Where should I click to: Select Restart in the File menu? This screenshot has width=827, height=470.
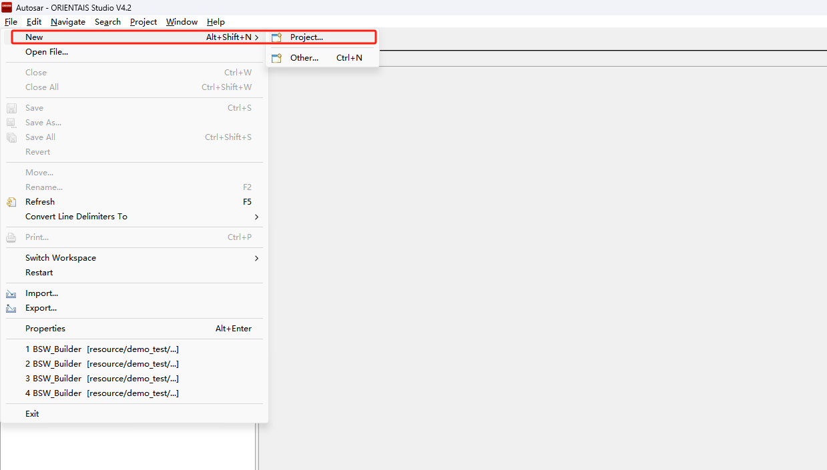pyautogui.click(x=39, y=273)
